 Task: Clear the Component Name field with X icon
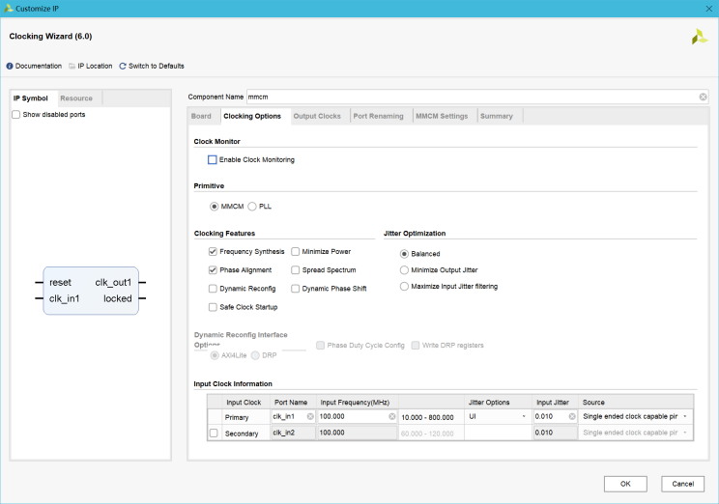tap(703, 97)
